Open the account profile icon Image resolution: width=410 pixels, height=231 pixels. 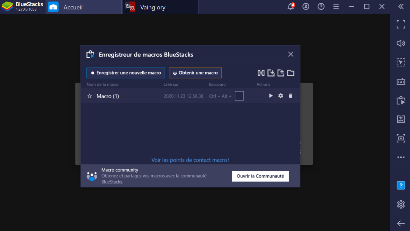point(306,6)
